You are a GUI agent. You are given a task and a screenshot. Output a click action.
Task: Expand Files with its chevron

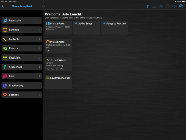click(40, 76)
